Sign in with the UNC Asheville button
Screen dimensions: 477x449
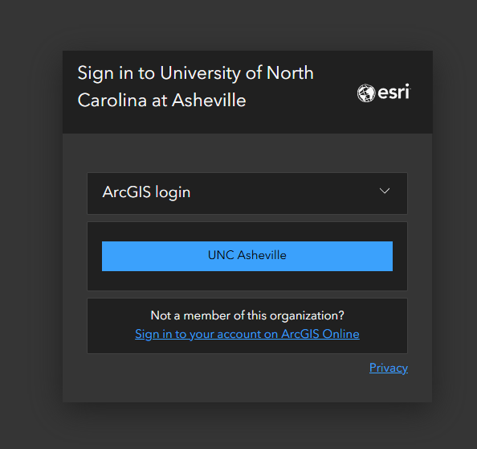247,256
